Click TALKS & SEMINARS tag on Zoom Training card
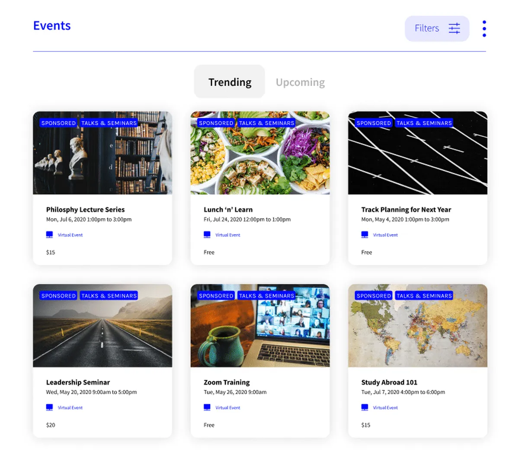Screen dimensions: 519x469 click(x=266, y=296)
